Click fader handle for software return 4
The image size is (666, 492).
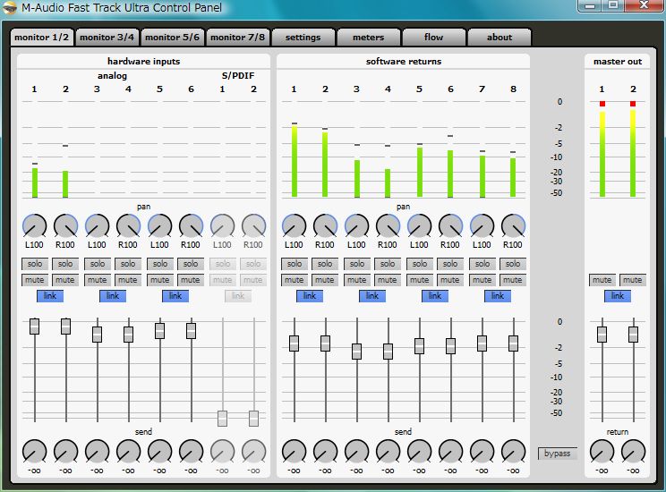point(388,352)
